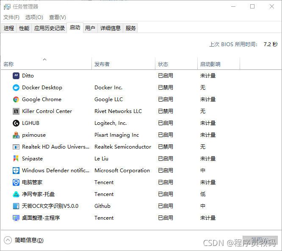
Task: Select the Ditto row name
Action: tap(28, 76)
